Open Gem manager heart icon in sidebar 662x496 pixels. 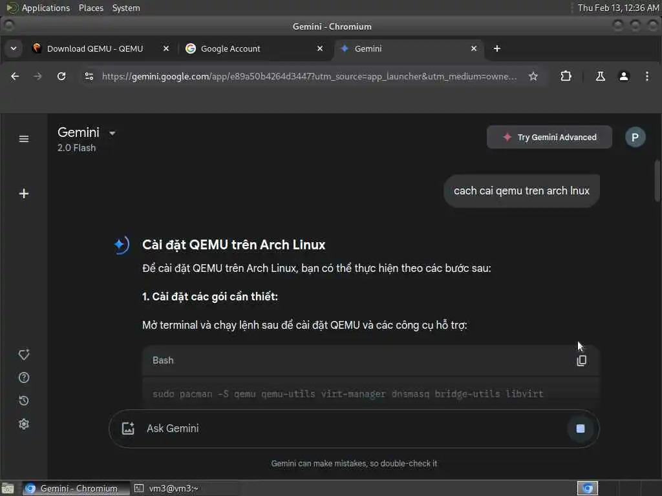[24, 355]
